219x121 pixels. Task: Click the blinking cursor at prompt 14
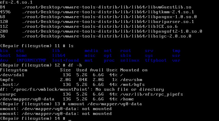(70, 119)
